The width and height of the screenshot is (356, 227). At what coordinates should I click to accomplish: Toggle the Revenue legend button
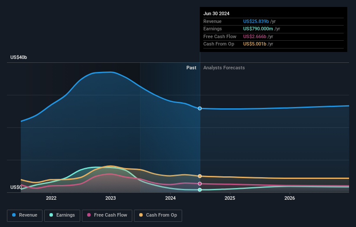click(x=25, y=215)
